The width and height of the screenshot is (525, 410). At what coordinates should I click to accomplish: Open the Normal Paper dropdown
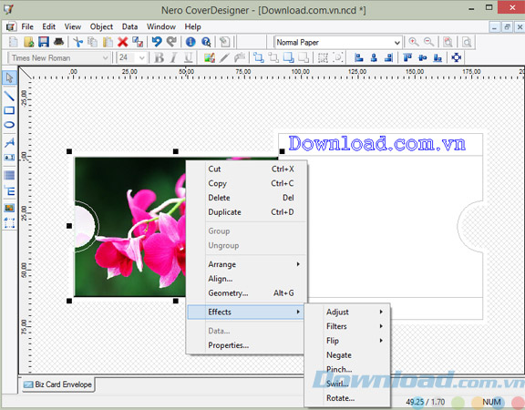[x=338, y=43]
